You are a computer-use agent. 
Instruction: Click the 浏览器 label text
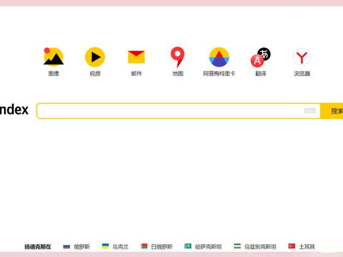tap(302, 74)
